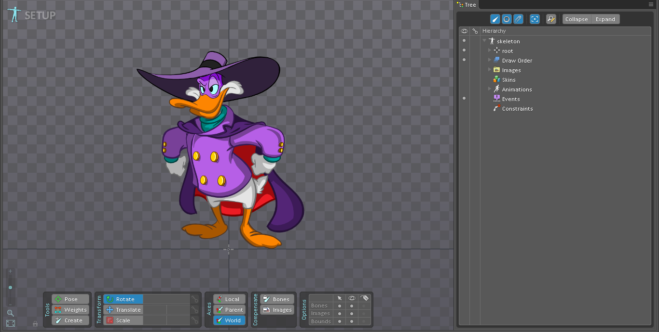This screenshot has height=332, width=659.
Task: Select Local axes mode
Action: pos(229,299)
